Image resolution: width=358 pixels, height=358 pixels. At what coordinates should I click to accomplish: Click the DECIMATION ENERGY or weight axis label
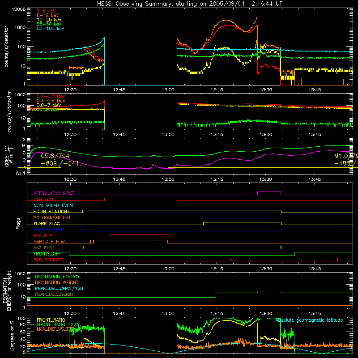[7, 291]
